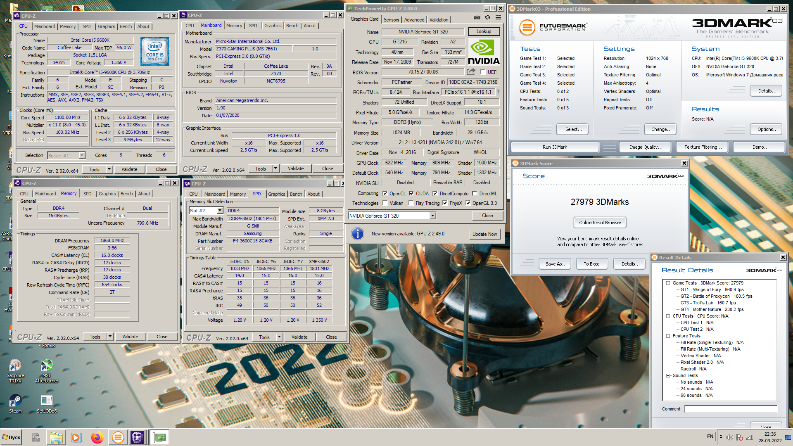Open Tools dropdown arrow in CPU-Z Memory window
The height and width of the screenshot is (446, 793).
point(110,337)
